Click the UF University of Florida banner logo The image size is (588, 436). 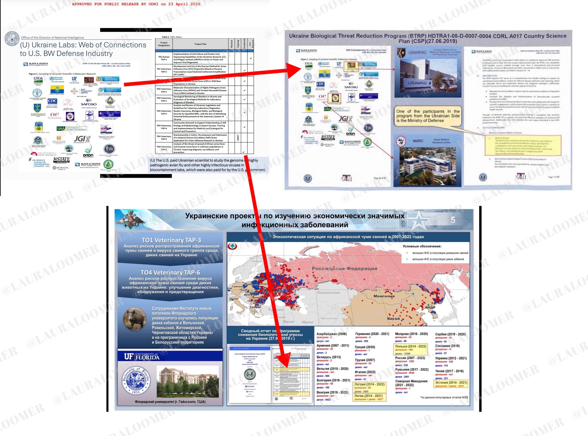pyautogui.click(x=142, y=357)
